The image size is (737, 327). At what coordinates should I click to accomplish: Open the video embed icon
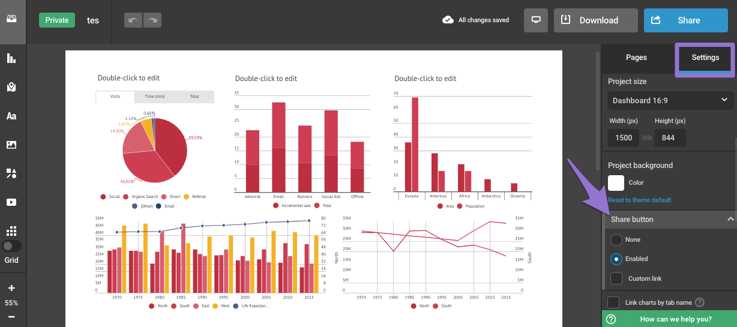pos(11,202)
